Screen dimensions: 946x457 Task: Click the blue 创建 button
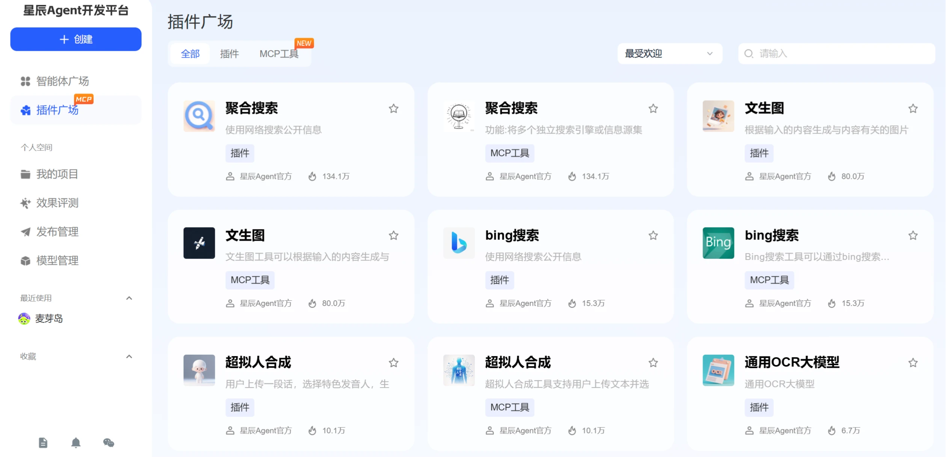76,39
